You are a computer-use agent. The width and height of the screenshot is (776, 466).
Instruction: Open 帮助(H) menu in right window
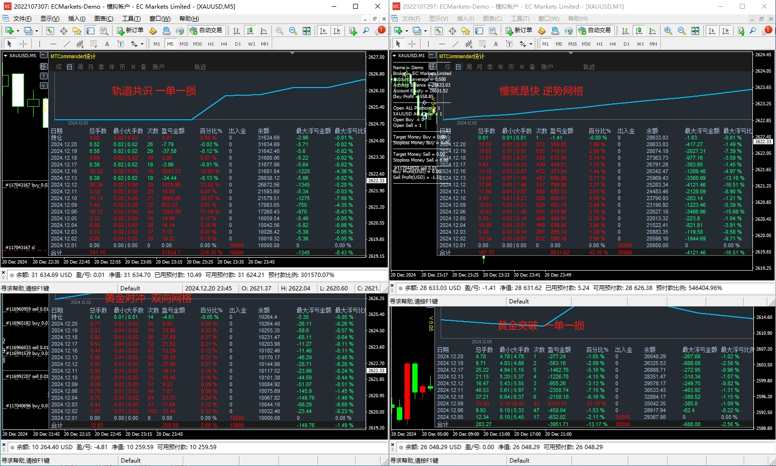[578, 19]
